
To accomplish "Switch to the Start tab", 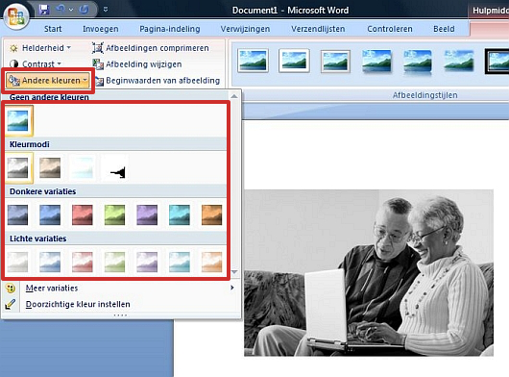I will click(53, 29).
